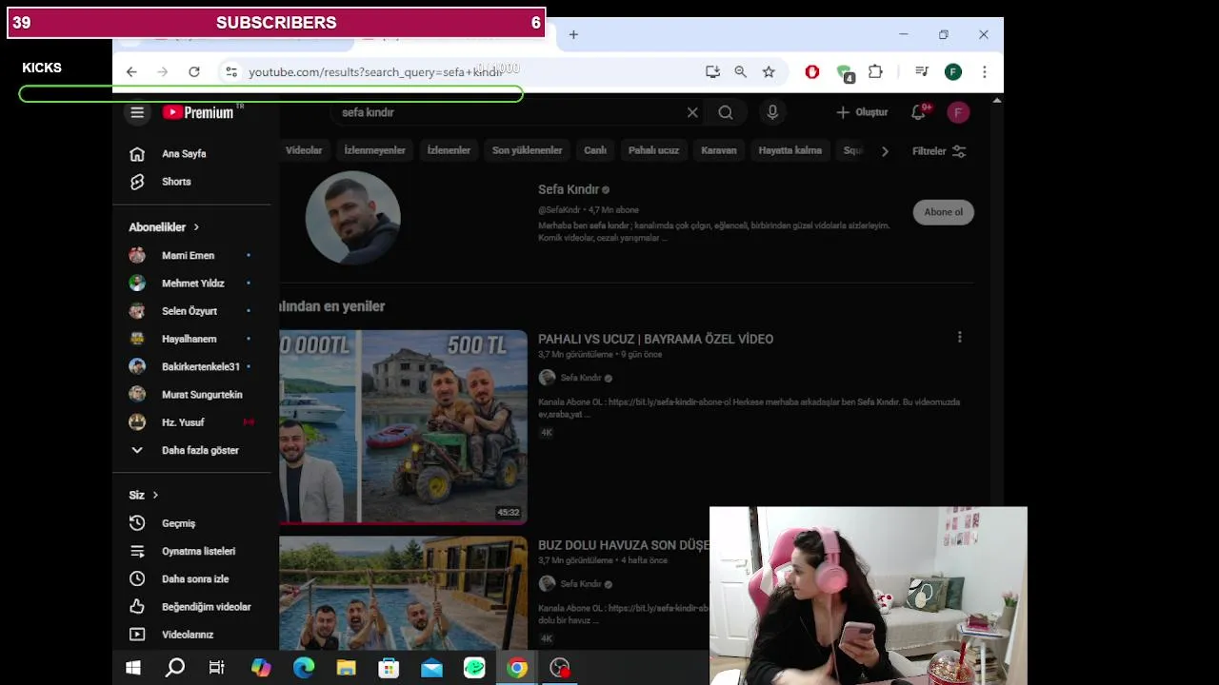Select the Hayatta kalma filter chip

coord(789,150)
